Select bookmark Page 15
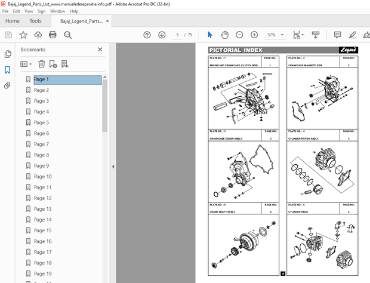Viewport: 370px width, 283px height. click(43, 230)
